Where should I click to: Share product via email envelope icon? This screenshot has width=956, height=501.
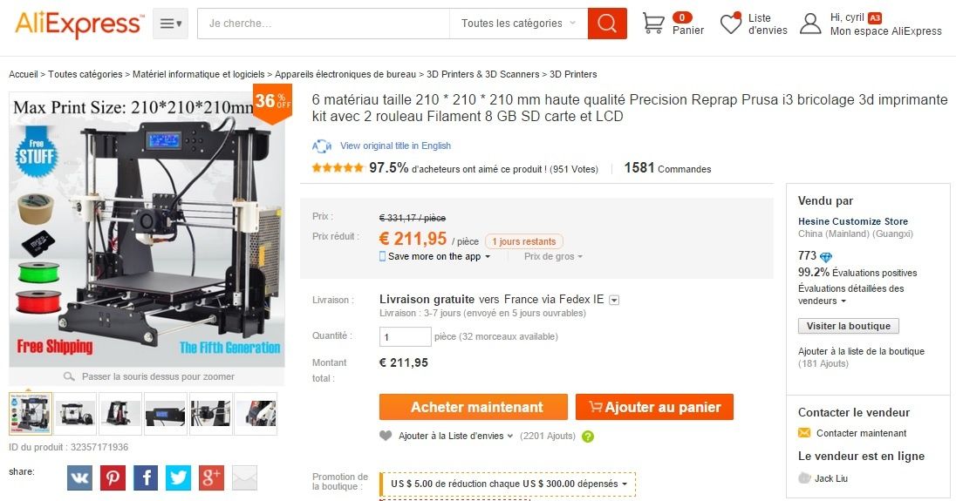244,477
